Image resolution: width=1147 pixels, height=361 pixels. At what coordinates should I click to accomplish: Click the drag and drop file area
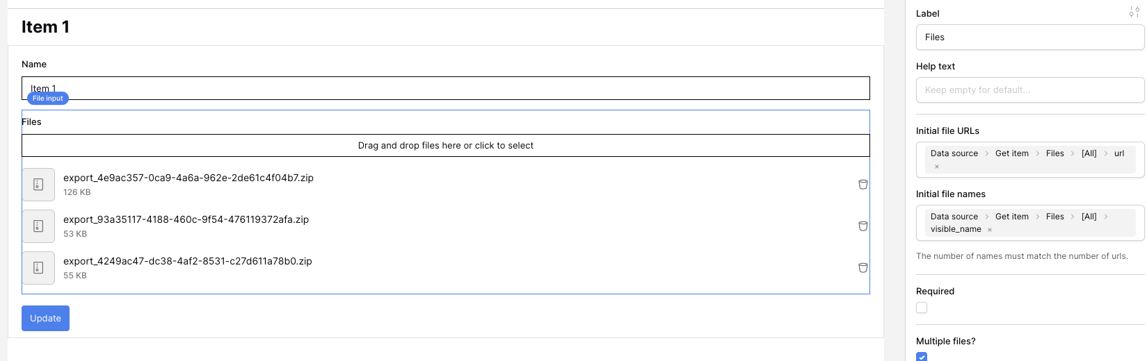point(445,146)
